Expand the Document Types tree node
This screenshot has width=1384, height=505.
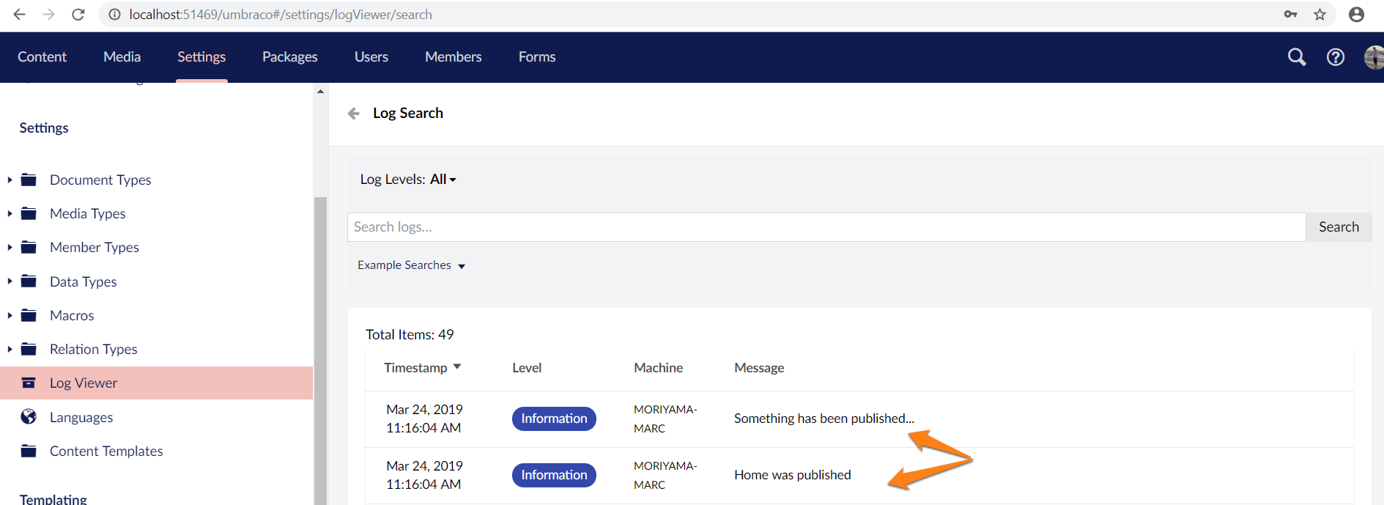[10, 180]
